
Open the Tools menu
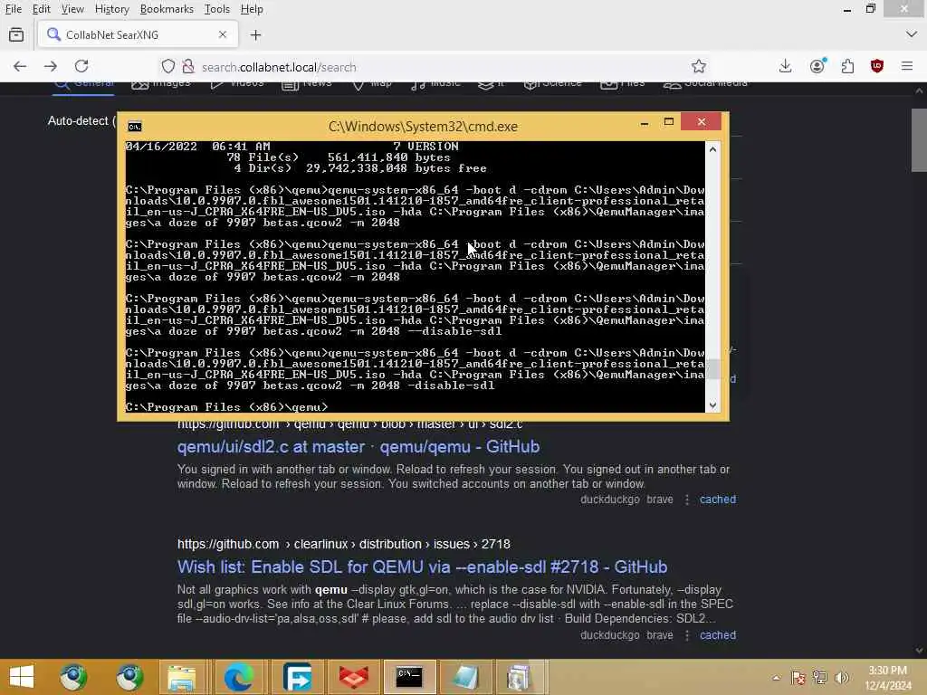coord(217,9)
